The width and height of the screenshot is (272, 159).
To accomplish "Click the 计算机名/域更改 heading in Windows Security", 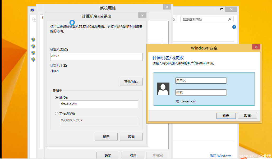I will pyautogui.click(x=168, y=58).
